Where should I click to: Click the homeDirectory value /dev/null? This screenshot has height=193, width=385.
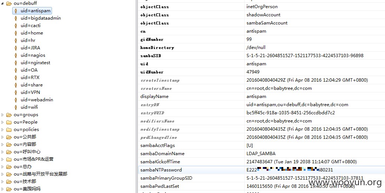(x=256, y=48)
